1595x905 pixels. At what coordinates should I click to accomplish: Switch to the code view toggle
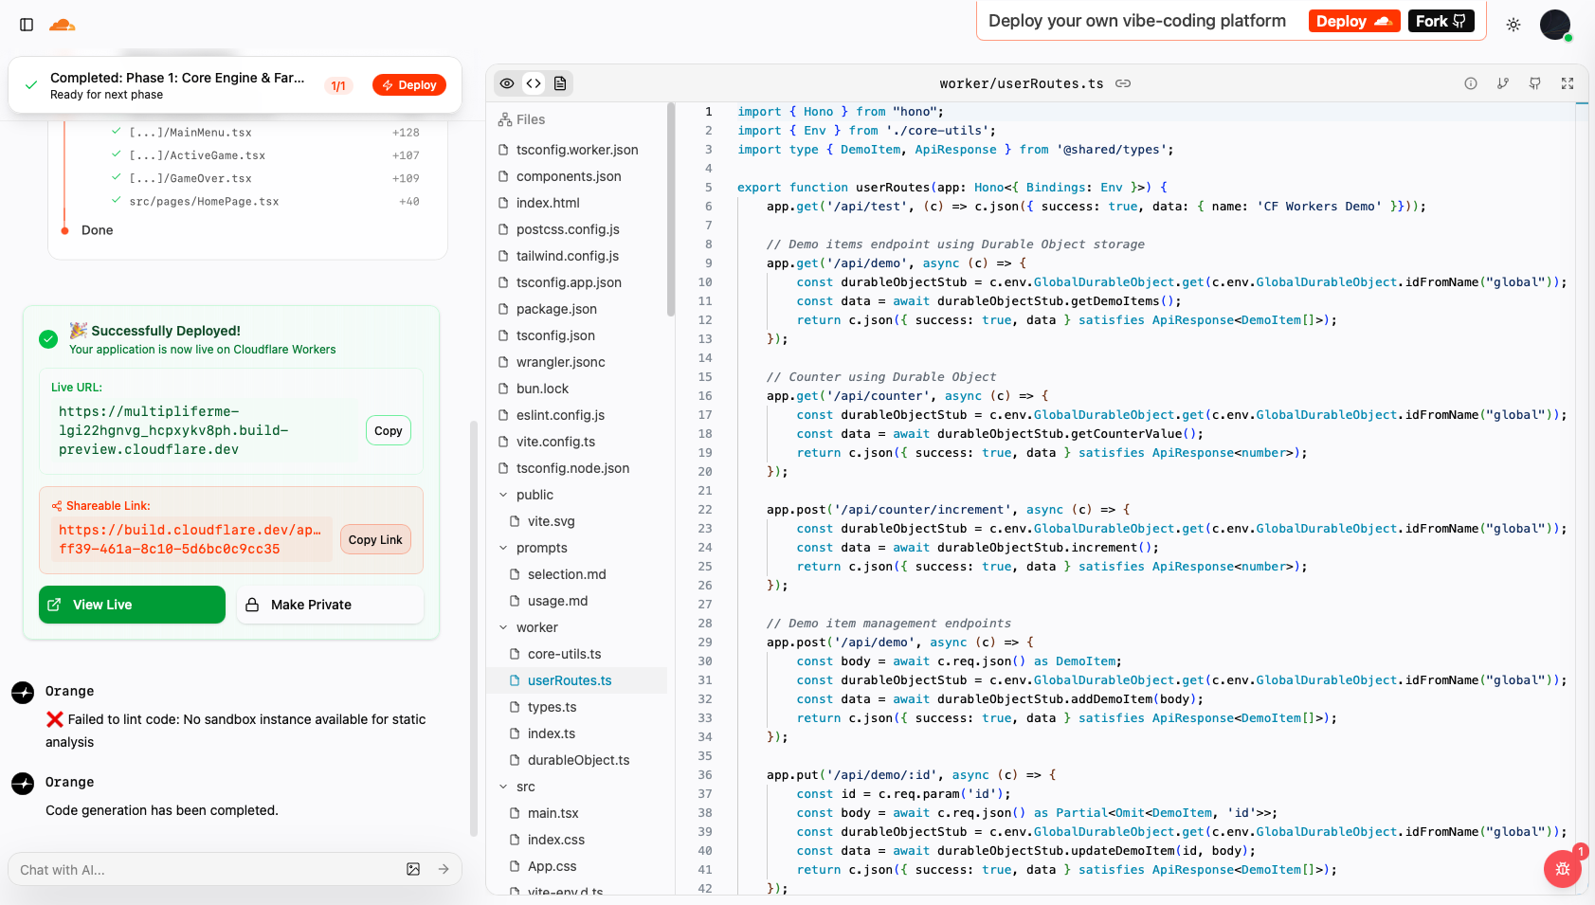[534, 83]
